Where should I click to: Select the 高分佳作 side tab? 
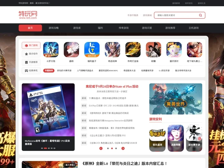click(31, 54)
